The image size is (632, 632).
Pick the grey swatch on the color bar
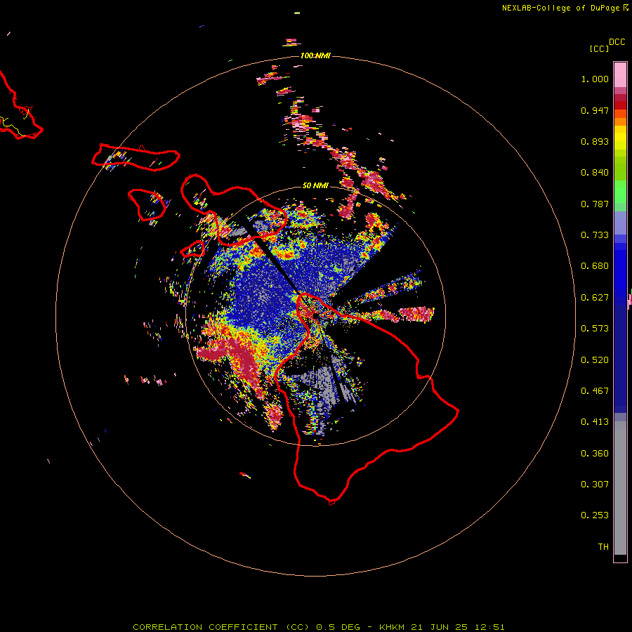620,488
